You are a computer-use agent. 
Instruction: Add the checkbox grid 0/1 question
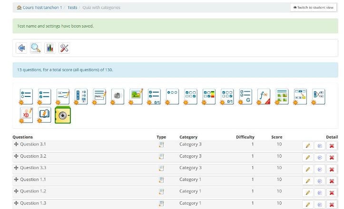[x=227, y=96]
